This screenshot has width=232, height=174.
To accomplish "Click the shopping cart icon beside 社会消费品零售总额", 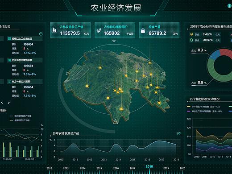I will (9, 60).
